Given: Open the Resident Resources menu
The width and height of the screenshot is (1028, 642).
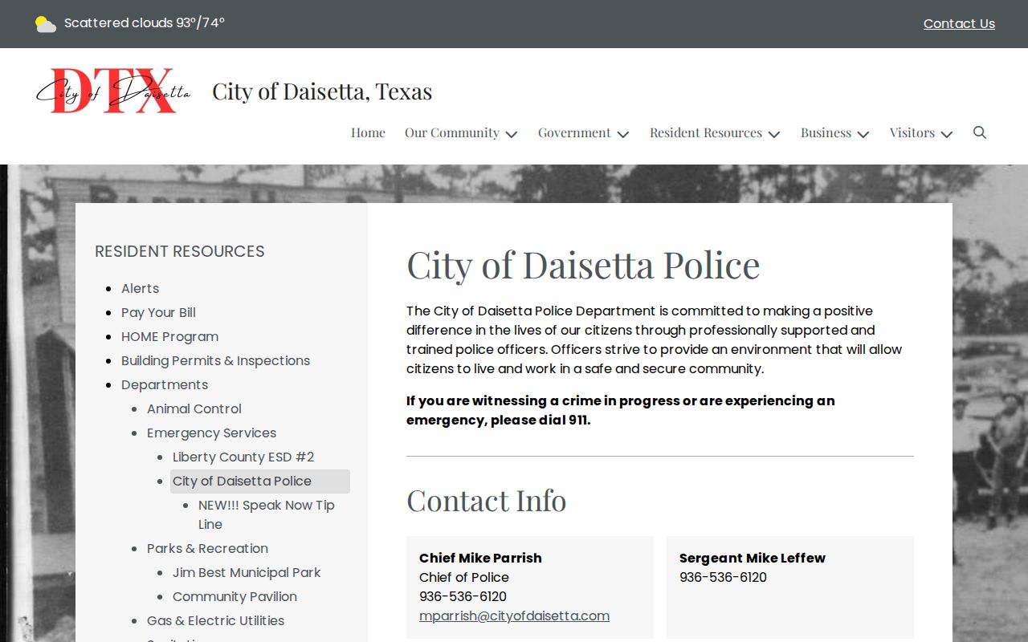Looking at the screenshot, I should pyautogui.click(x=706, y=132).
